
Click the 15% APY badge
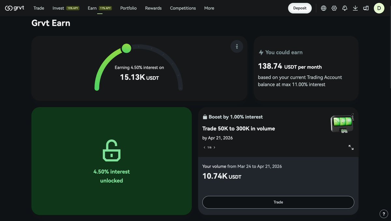pyautogui.click(x=73, y=8)
